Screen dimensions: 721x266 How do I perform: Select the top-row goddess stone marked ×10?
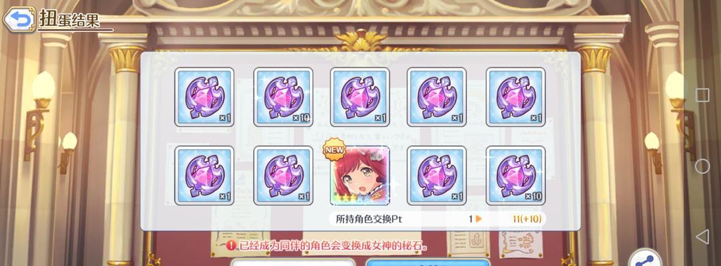(x=283, y=97)
